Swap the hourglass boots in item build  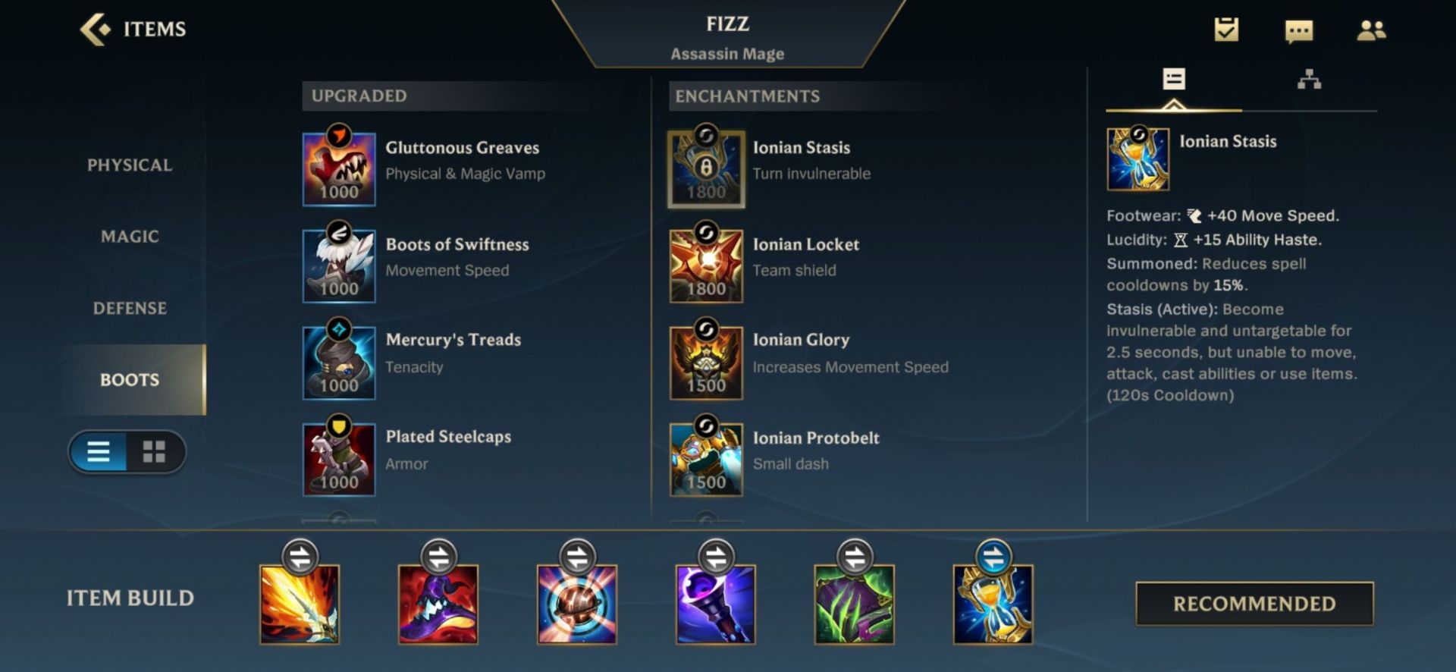pos(993,557)
